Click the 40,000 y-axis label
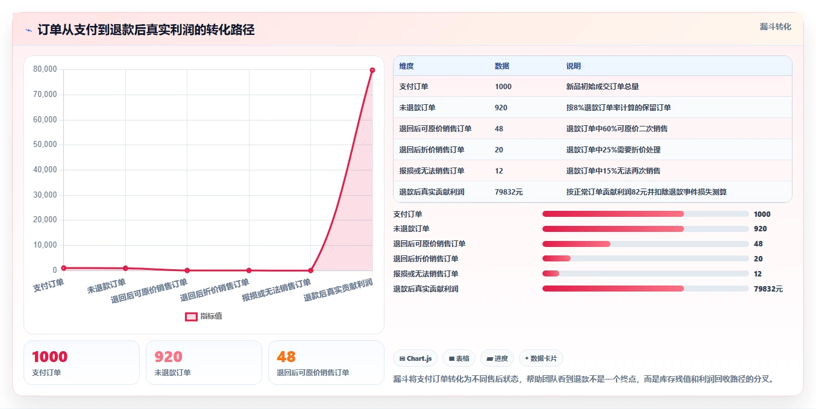 [x=45, y=170]
